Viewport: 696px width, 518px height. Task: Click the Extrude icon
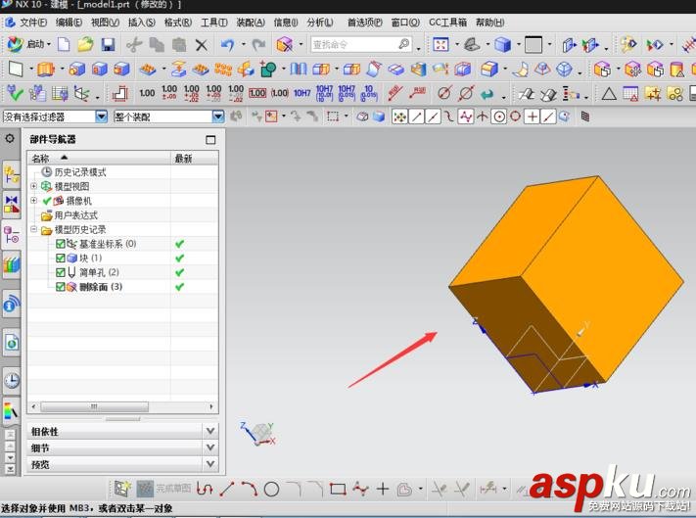45,69
